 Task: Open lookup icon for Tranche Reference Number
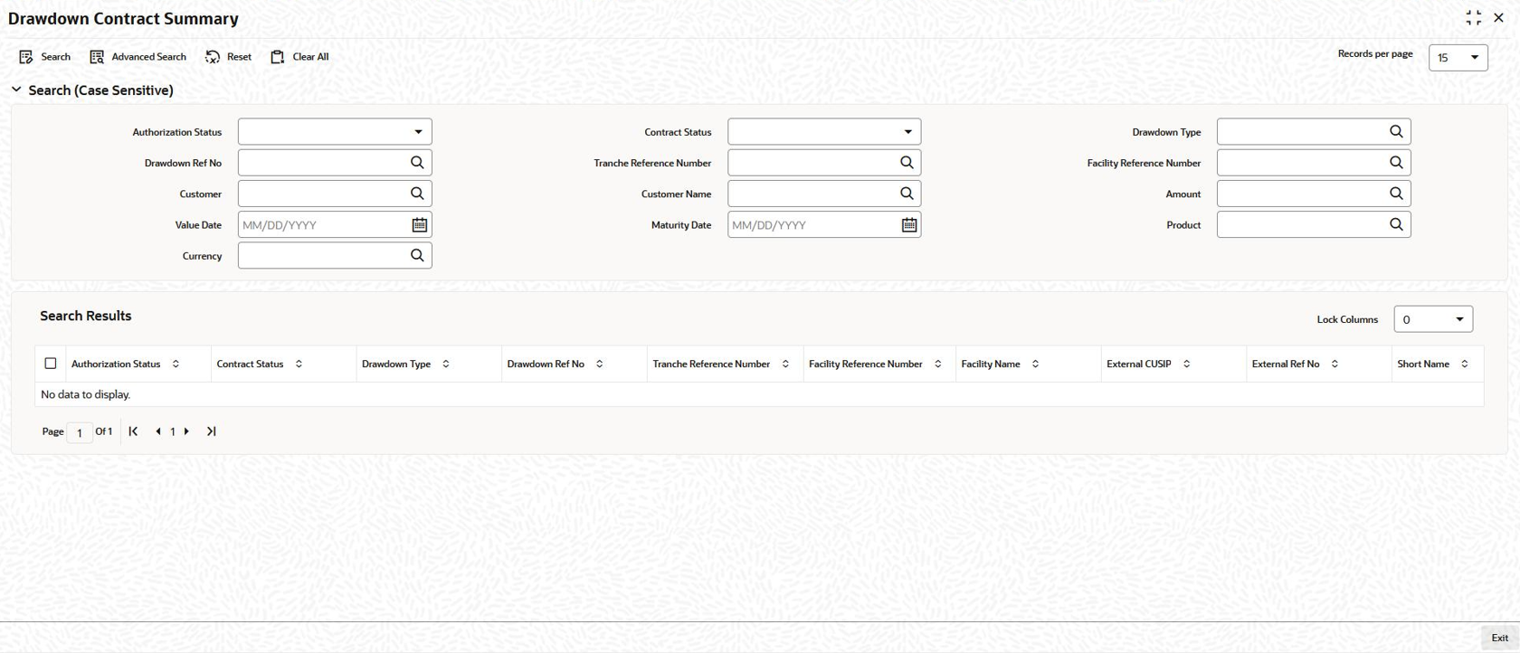907,163
